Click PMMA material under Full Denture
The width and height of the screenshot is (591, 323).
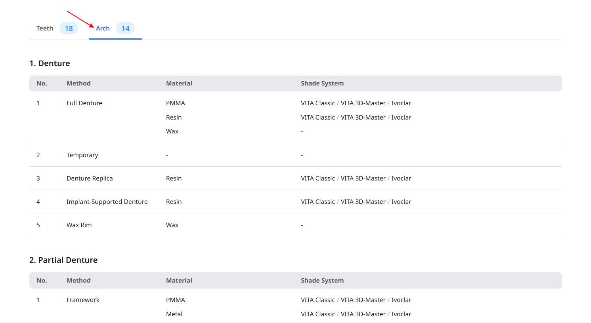[176, 103]
